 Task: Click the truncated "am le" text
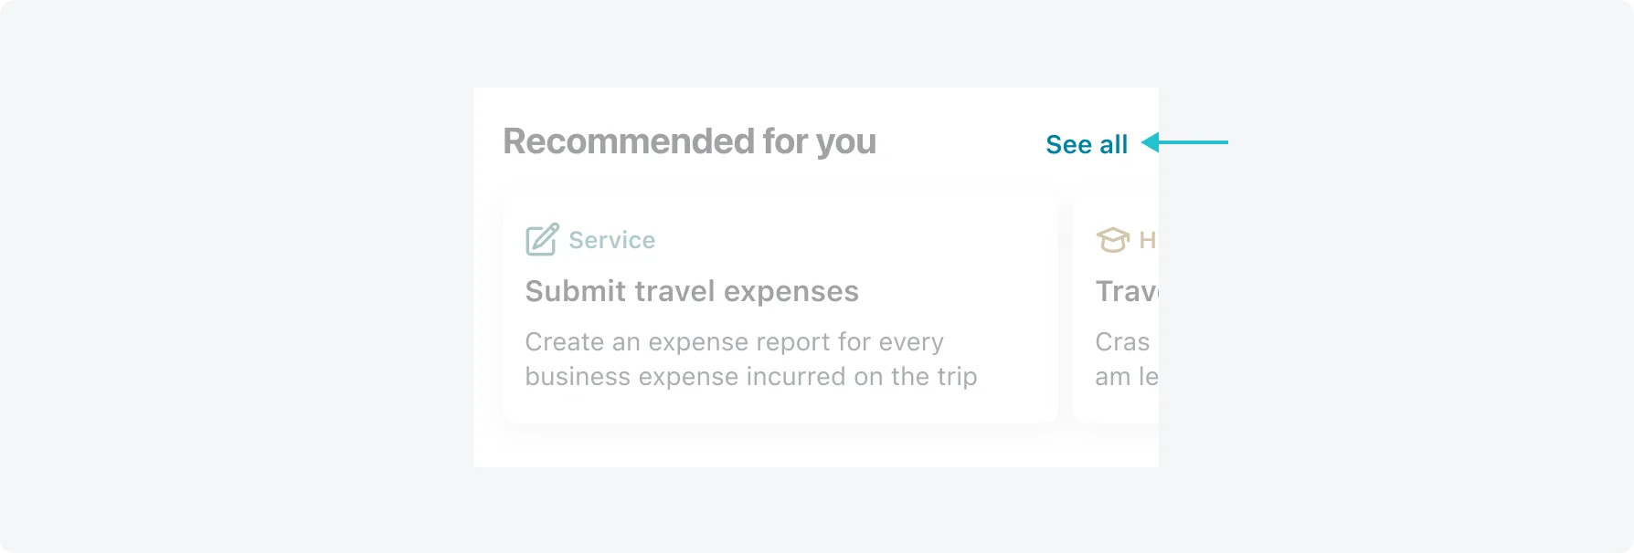click(1127, 376)
